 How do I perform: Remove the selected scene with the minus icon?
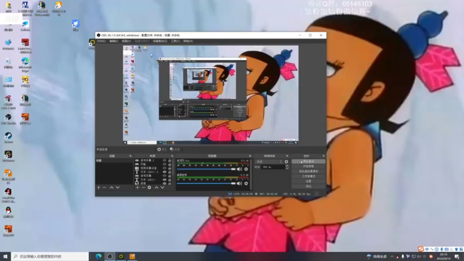pos(104,187)
